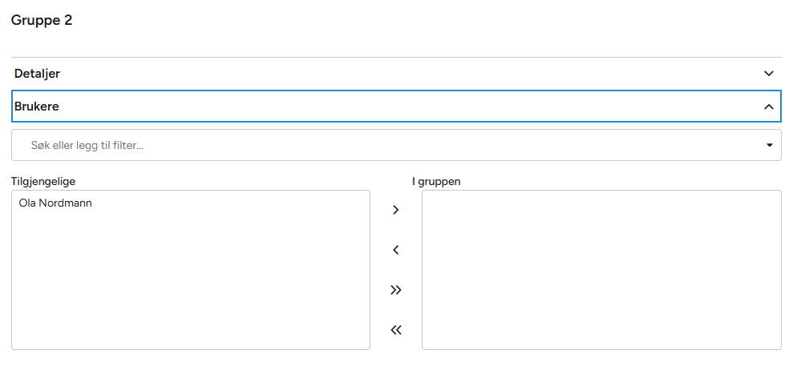This screenshot has height=366, width=805.
Task: Expand the Detaljer section chevron
Action: point(768,74)
